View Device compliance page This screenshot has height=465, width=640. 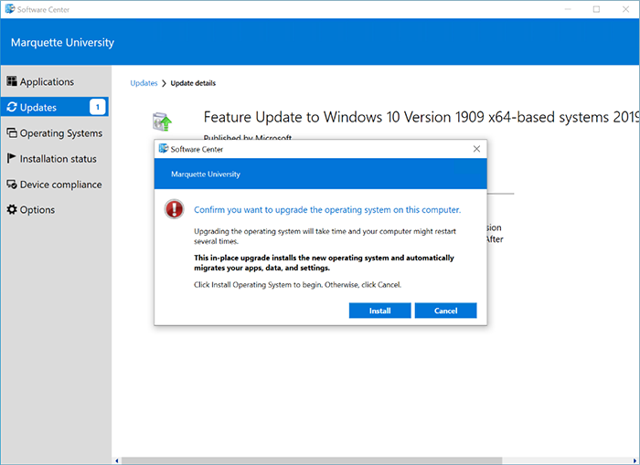[60, 185]
